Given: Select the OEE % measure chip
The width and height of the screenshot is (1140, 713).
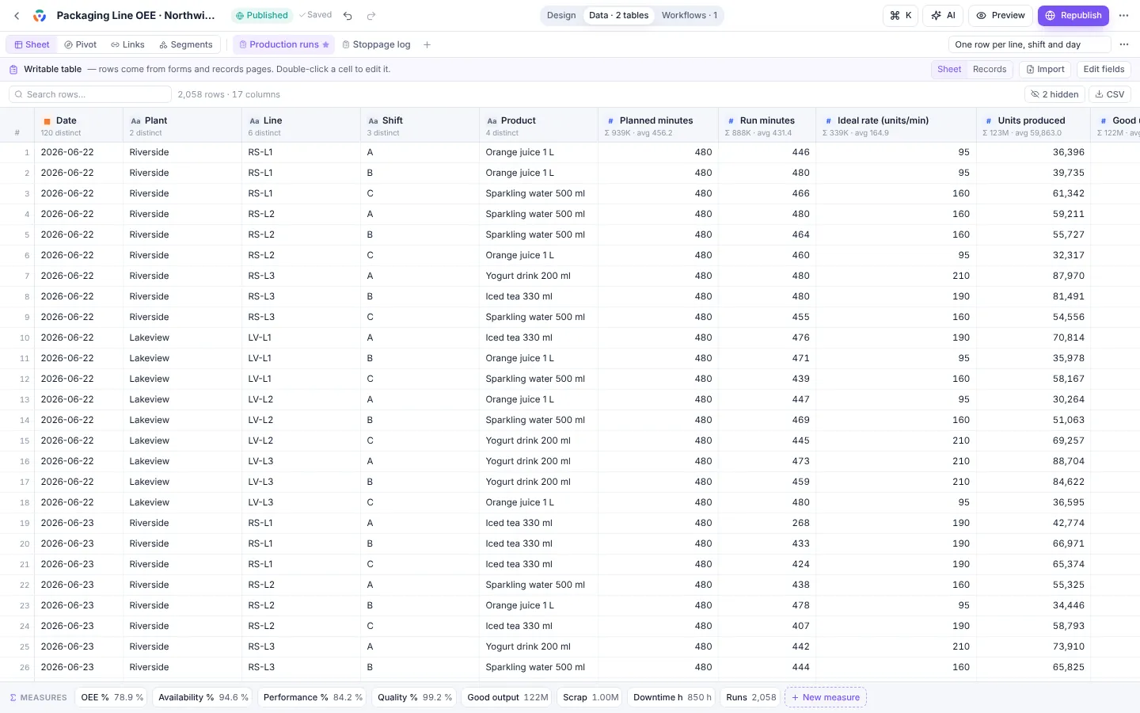Looking at the screenshot, I should tap(112, 697).
